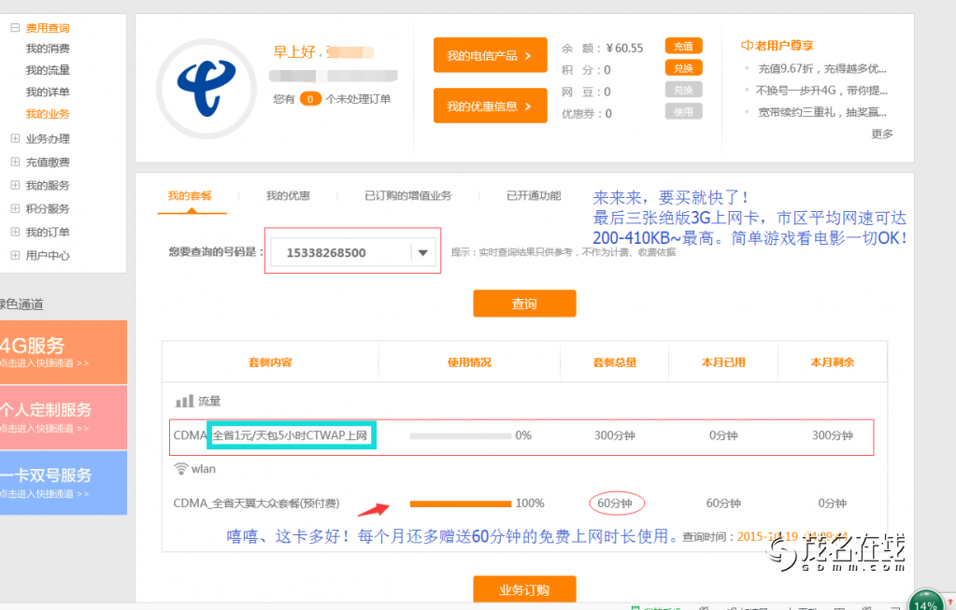Screen dimensions: 956x610
Task: Click the 套餐总量 column header
Action: pos(615,362)
